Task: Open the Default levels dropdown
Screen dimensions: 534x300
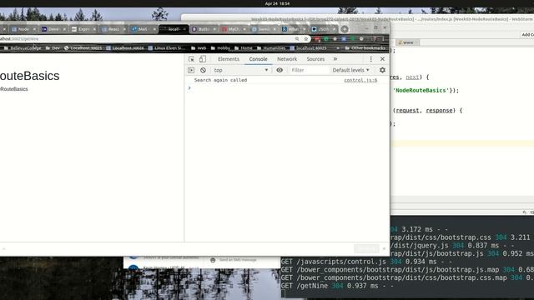Action: click(x=350, y=70)
